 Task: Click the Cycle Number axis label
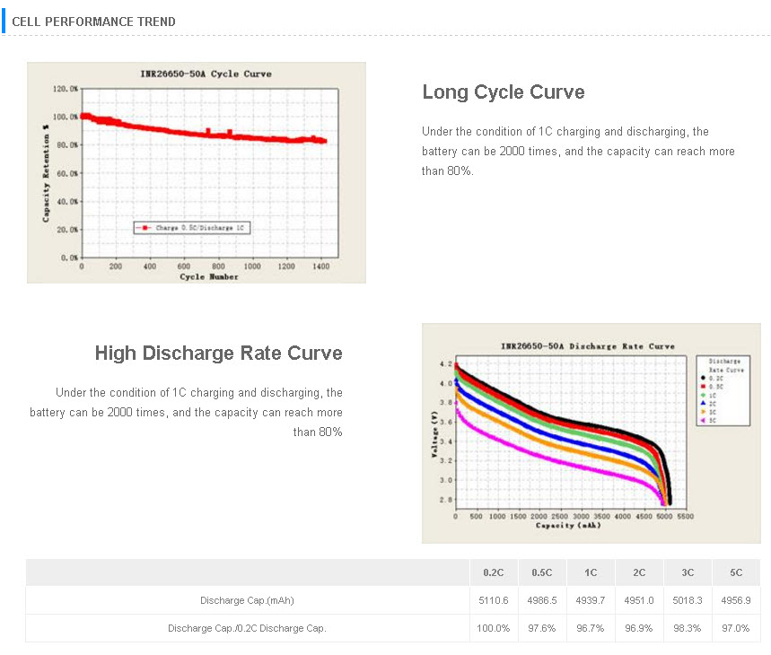(208, 277)
